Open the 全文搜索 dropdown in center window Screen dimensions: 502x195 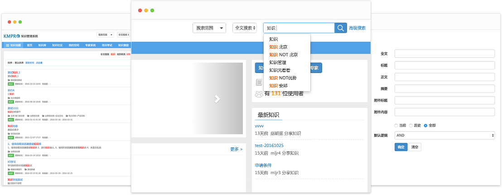coord(245,28)
